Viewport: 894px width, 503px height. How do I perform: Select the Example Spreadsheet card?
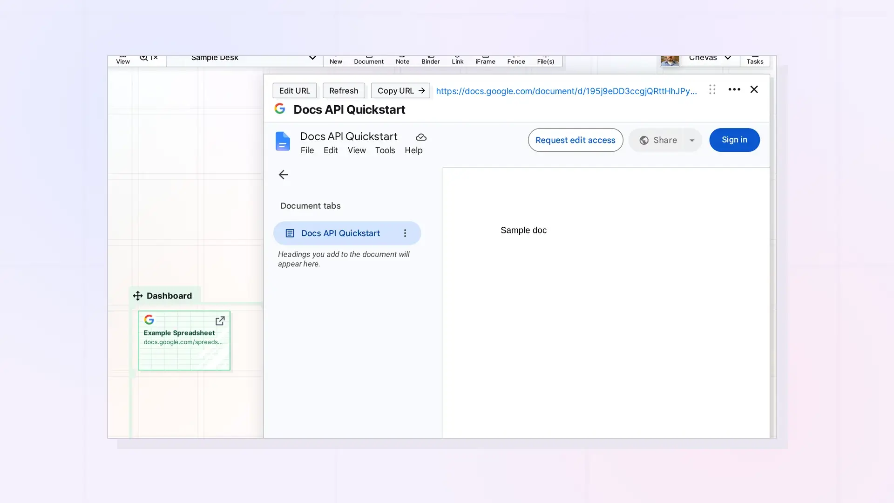(184, 340)
